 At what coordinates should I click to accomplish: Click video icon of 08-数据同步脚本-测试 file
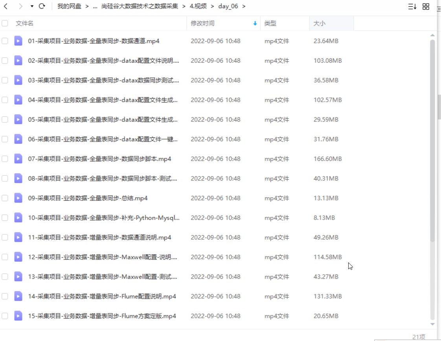(x=18, y=178)
